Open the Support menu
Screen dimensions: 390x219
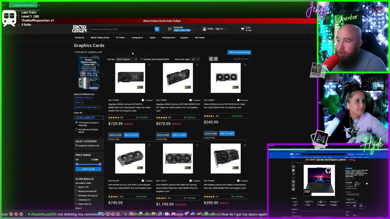point(184,37)
